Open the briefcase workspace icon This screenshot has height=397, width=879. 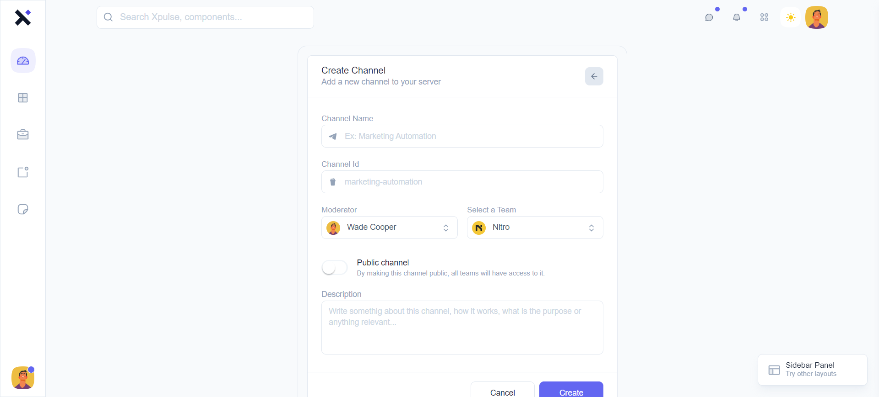tap(23, 134)
